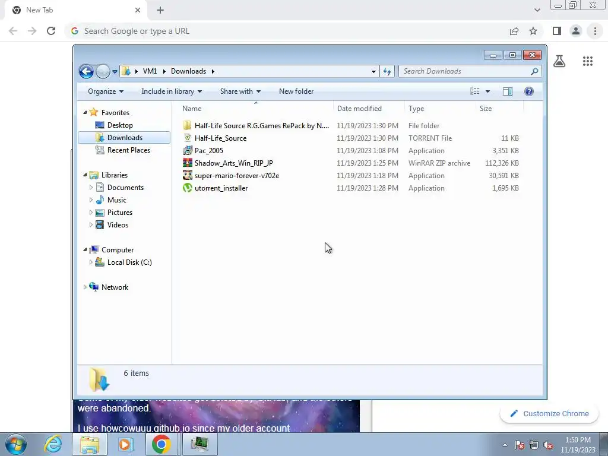Close the New Tab in Chrome
Viewport: 608px width, 456px height.
pos(138,10)
